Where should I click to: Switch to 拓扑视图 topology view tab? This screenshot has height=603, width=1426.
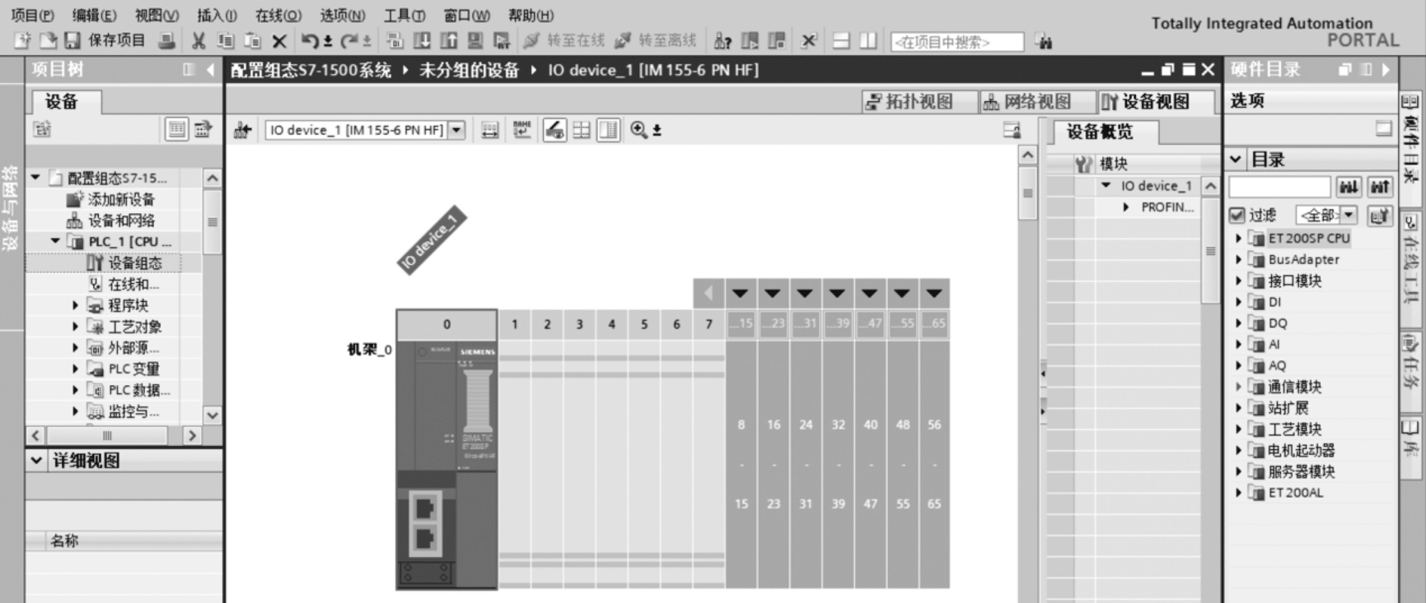[x=919, y=101]
